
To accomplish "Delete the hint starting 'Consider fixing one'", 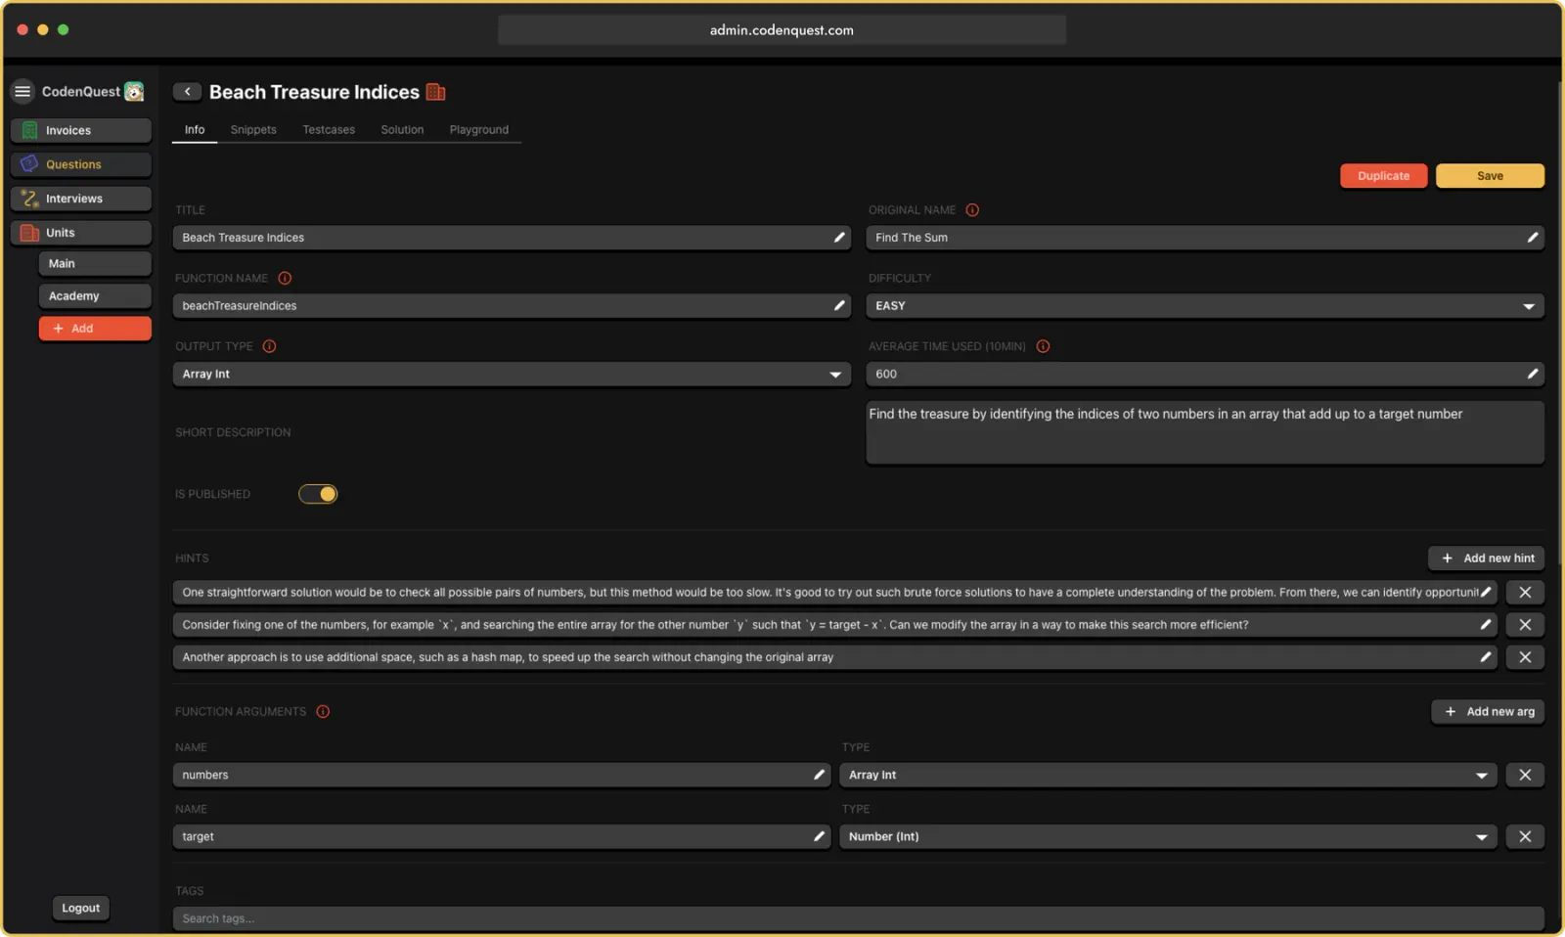I will [x=1525, y=625].
